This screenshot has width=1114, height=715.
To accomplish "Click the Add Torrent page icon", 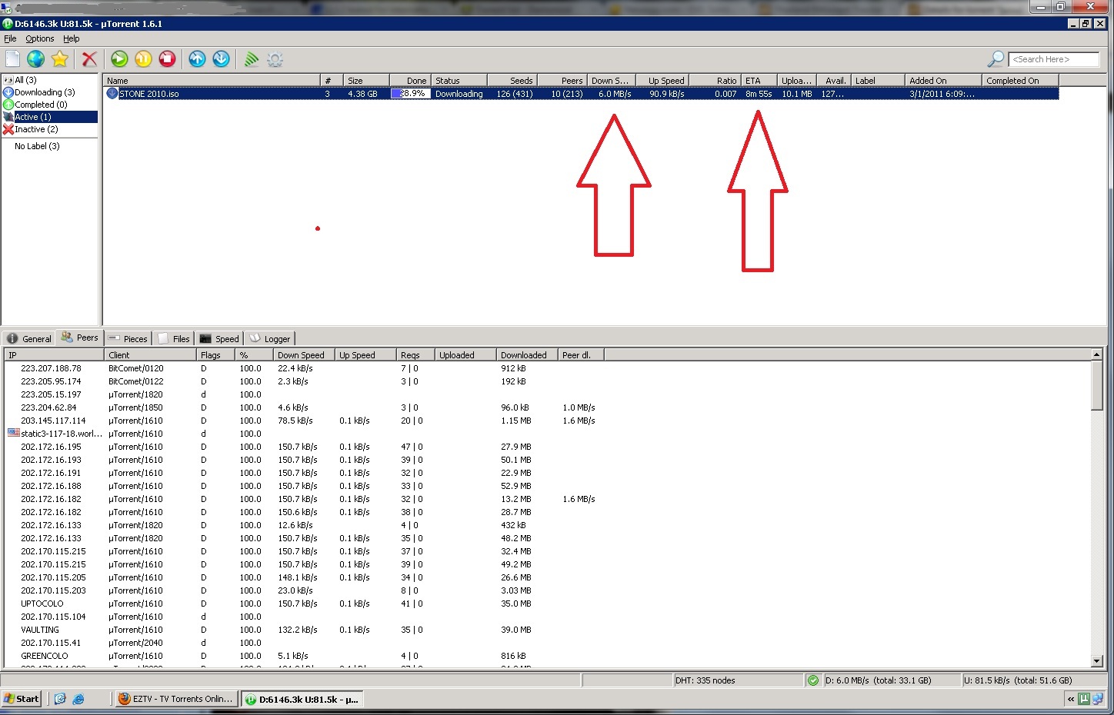I will [13, 59].
